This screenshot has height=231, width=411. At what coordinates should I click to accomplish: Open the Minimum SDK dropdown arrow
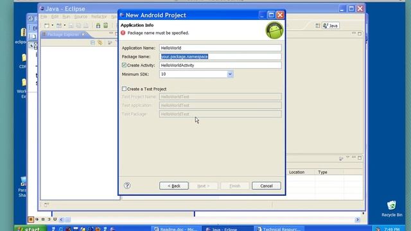coord(230,74)
